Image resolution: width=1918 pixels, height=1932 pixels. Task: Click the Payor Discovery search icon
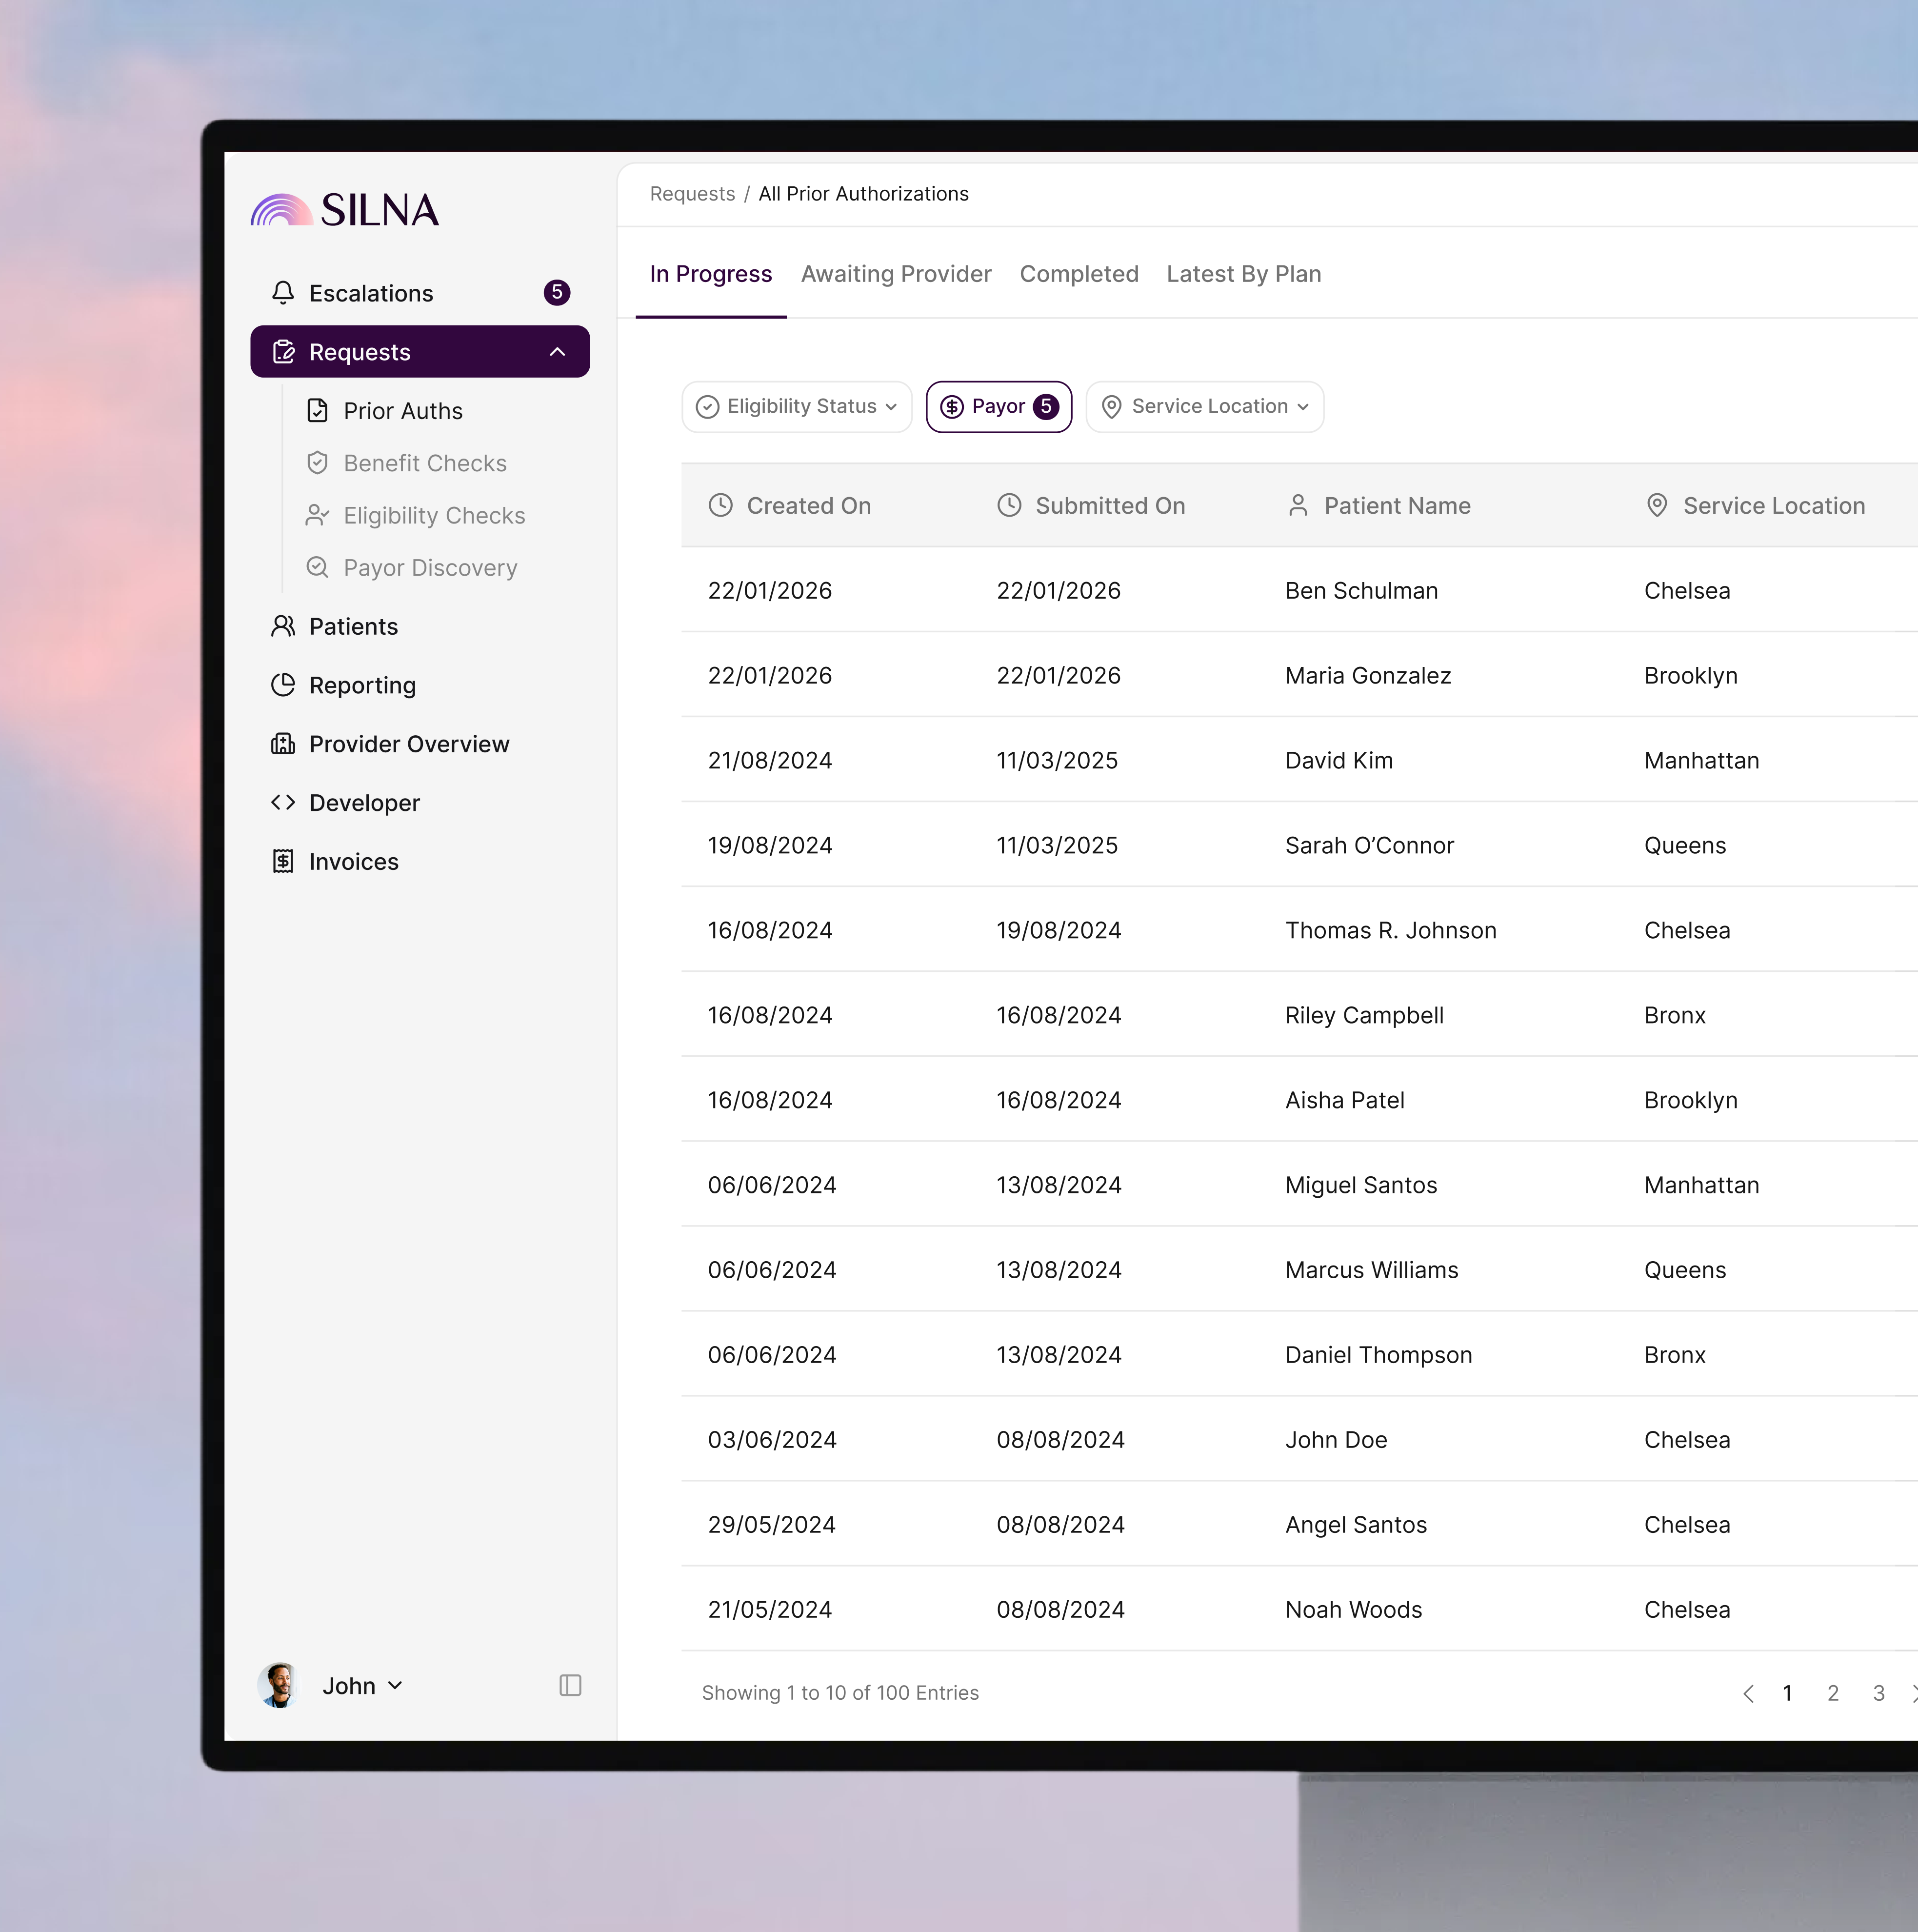click(x=317, y=567)
